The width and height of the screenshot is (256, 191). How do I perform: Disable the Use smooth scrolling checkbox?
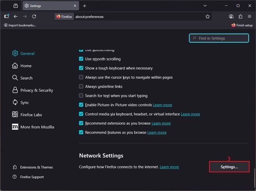pyautogui.click(x=81, y=59)
